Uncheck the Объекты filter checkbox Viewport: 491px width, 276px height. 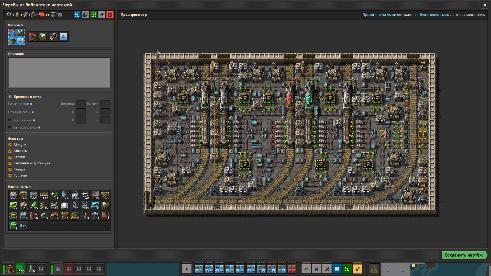(x=10, y=151)
